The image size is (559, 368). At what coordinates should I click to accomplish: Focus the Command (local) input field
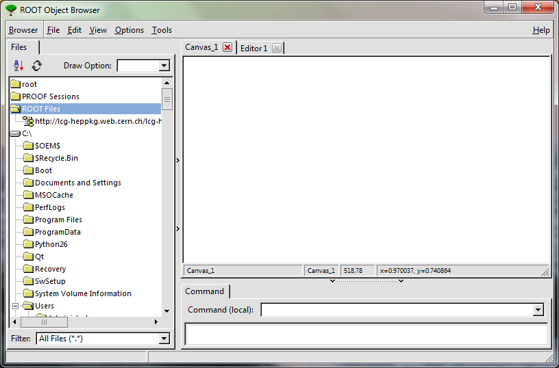[397, 310]
